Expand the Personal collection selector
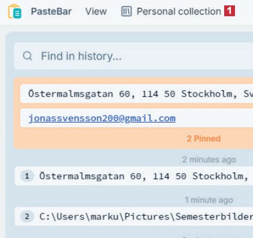253x238 pixels. coord(178,11)
